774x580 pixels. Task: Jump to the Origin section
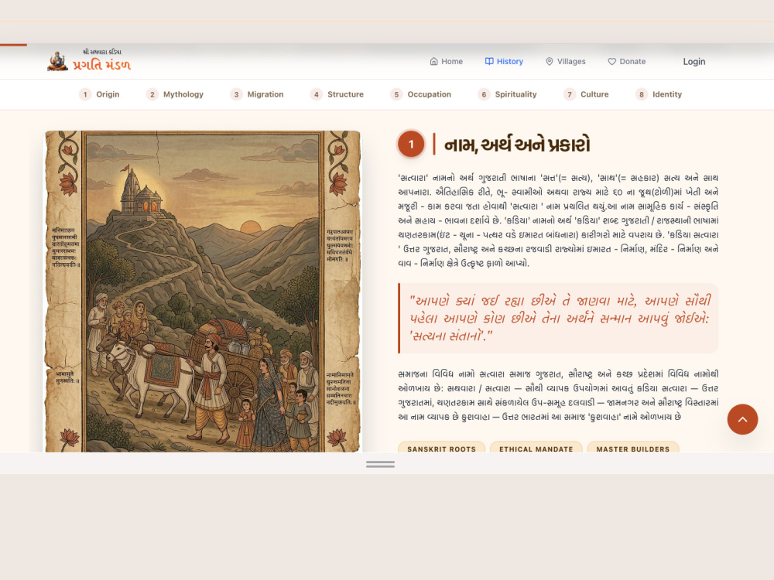tap(99, 94)
